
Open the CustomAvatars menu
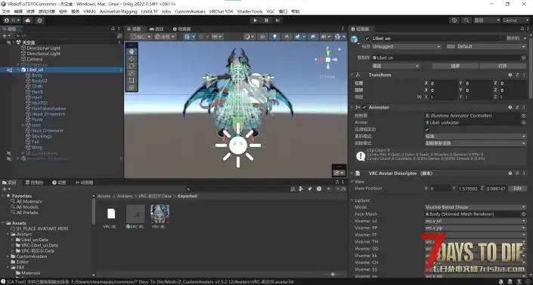coord(190,11)
